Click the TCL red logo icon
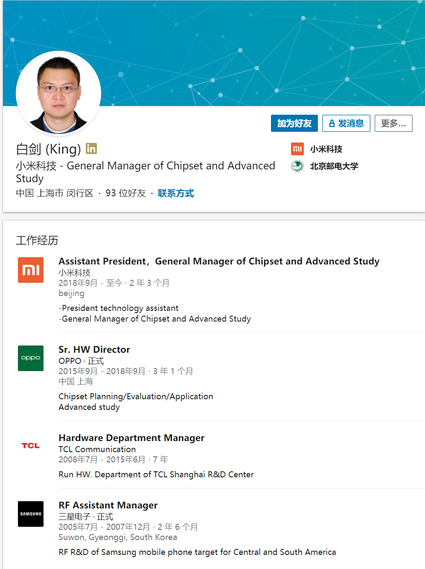 coord(31,446)
